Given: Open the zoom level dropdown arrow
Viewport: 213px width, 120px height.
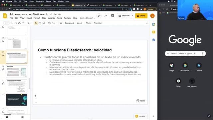Looking at the screenshot, I should [32, 23].
